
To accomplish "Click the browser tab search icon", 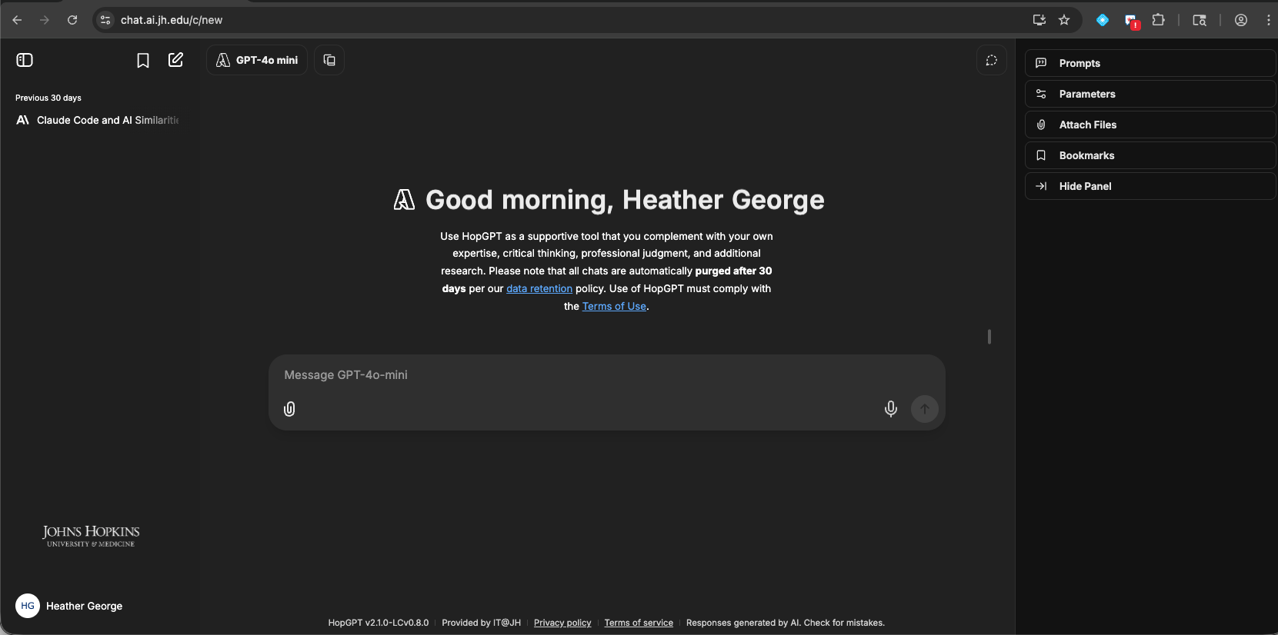I will 1200,20.
